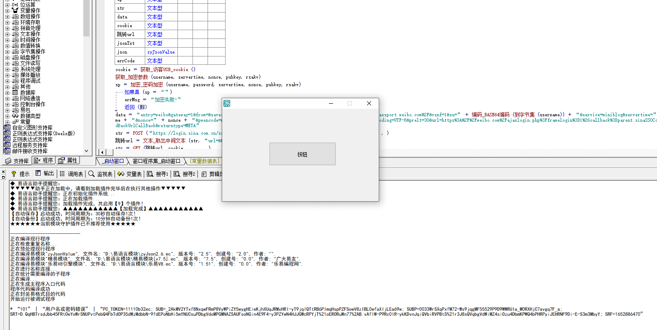Switch to the 提示 bottom tab

[x=20, y=174]
